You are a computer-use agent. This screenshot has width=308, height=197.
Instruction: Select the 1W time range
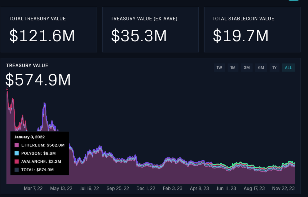pos(219,67)
